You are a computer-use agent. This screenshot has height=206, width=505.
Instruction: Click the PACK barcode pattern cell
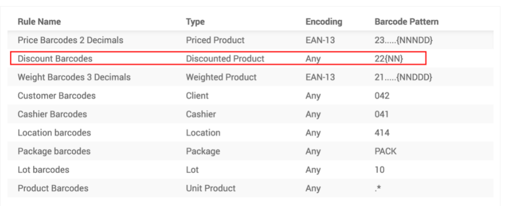(x=386, y=151)
